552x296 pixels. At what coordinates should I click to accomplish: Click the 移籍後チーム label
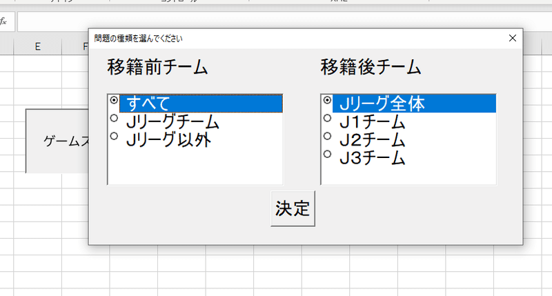(371, 67)
